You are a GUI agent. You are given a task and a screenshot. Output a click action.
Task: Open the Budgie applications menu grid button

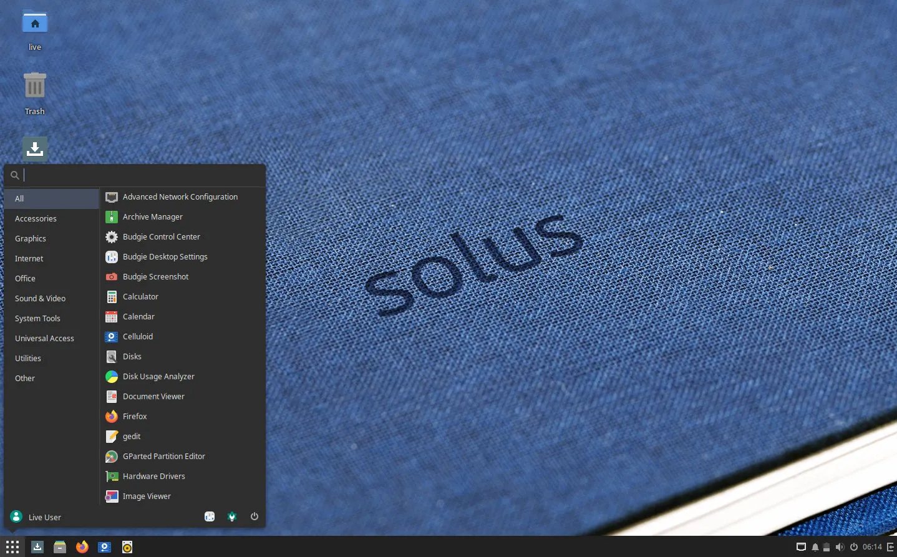[12, 547]
